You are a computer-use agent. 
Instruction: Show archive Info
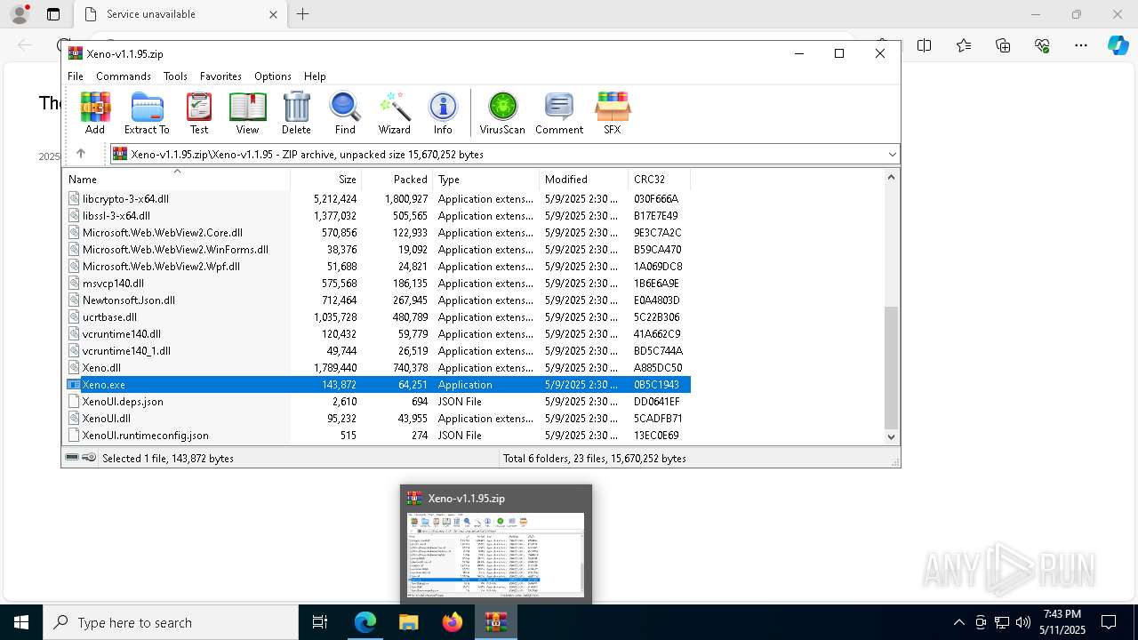[443, 113]
